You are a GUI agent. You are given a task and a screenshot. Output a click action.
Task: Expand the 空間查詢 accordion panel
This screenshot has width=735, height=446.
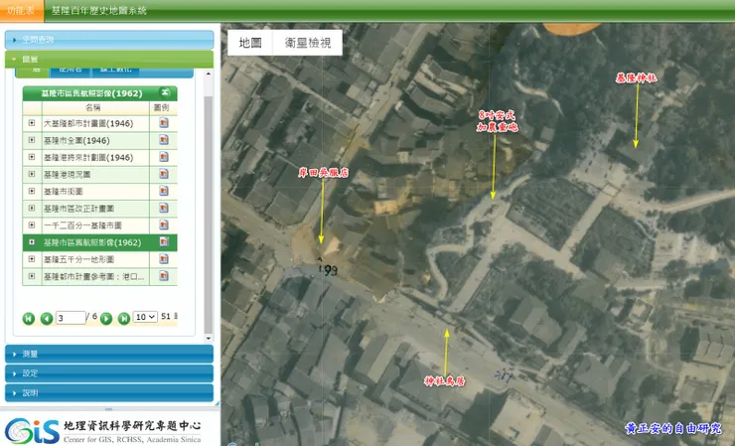[109, 40]
